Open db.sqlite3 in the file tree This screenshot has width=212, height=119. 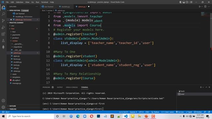click(x=16, y=80)
